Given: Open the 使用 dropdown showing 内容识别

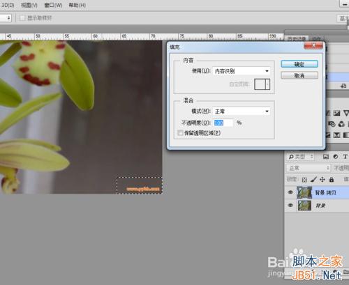Looking at the screenshot, I should [x=242, y=71].
